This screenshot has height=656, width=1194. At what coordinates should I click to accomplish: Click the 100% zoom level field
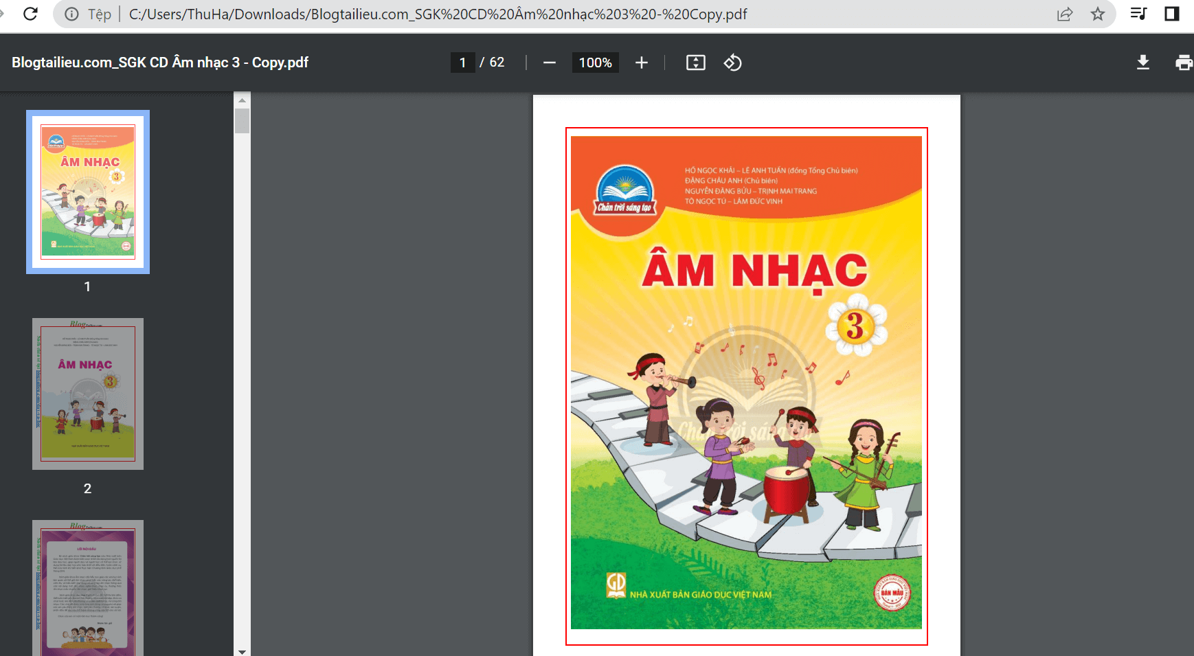(x=595, y=63)
